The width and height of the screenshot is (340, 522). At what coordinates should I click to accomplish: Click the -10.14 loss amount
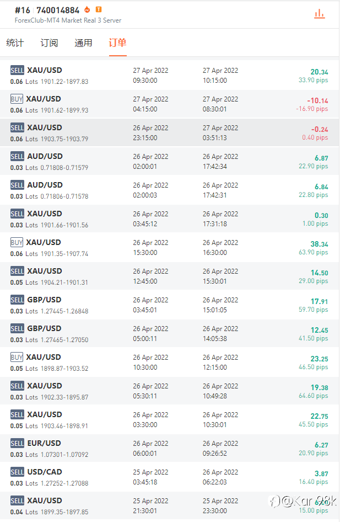click(x=317, y=101)
